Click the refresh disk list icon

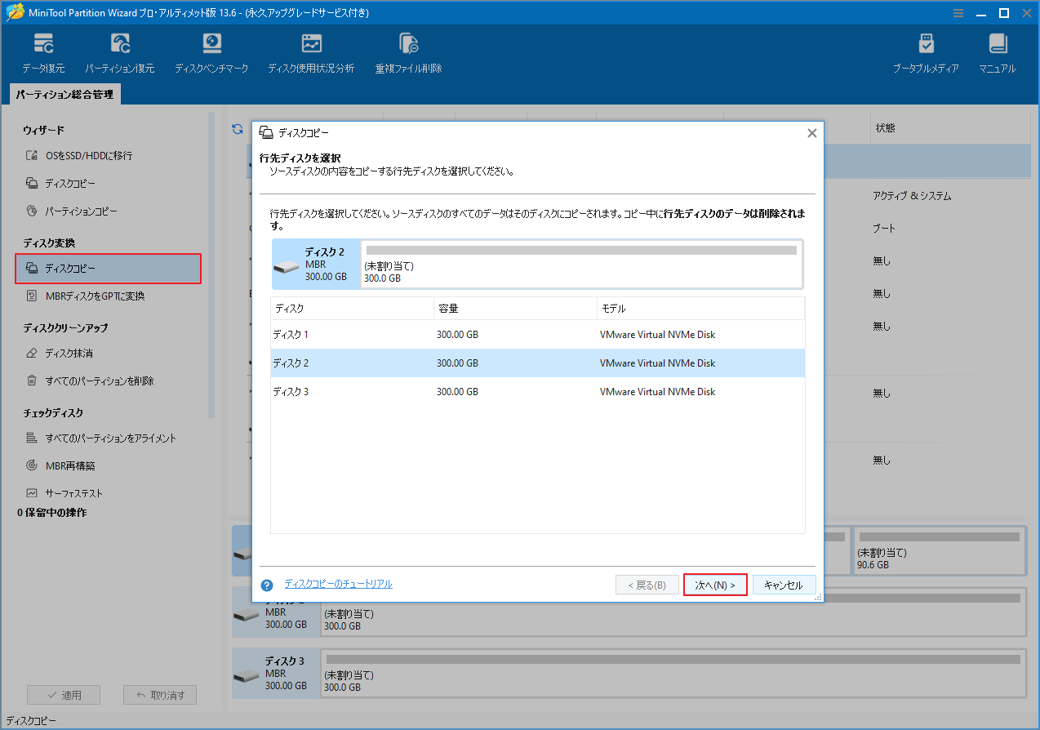(237, 129)
